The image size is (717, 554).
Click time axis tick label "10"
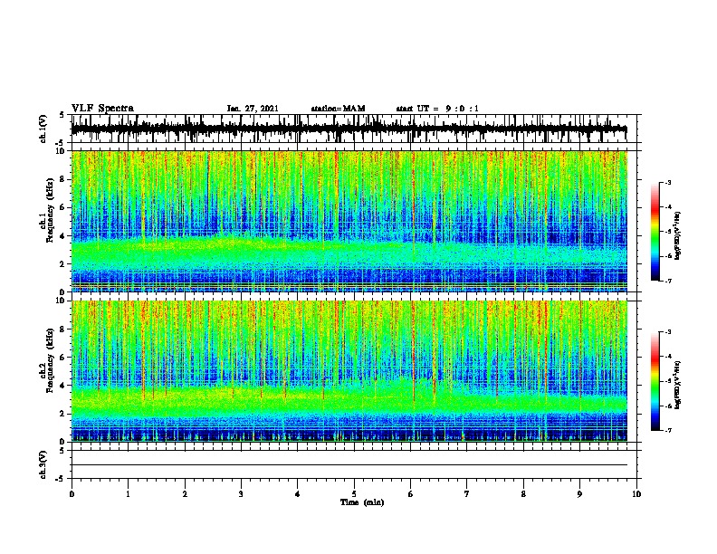click(x=636, y=494)
